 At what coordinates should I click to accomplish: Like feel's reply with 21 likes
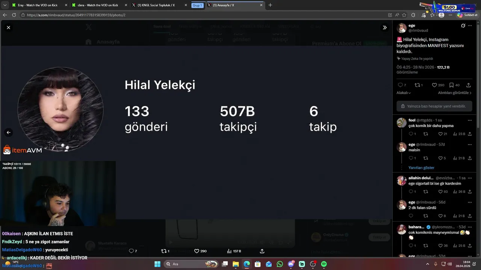[440, 134]
